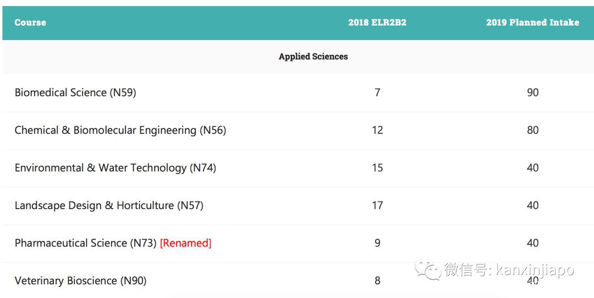
Task: Click the red [Renamed] tag
Action: [185, 243]
